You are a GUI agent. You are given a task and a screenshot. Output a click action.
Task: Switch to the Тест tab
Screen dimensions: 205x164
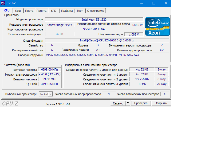pyautogui.click(x=80, y=11)
